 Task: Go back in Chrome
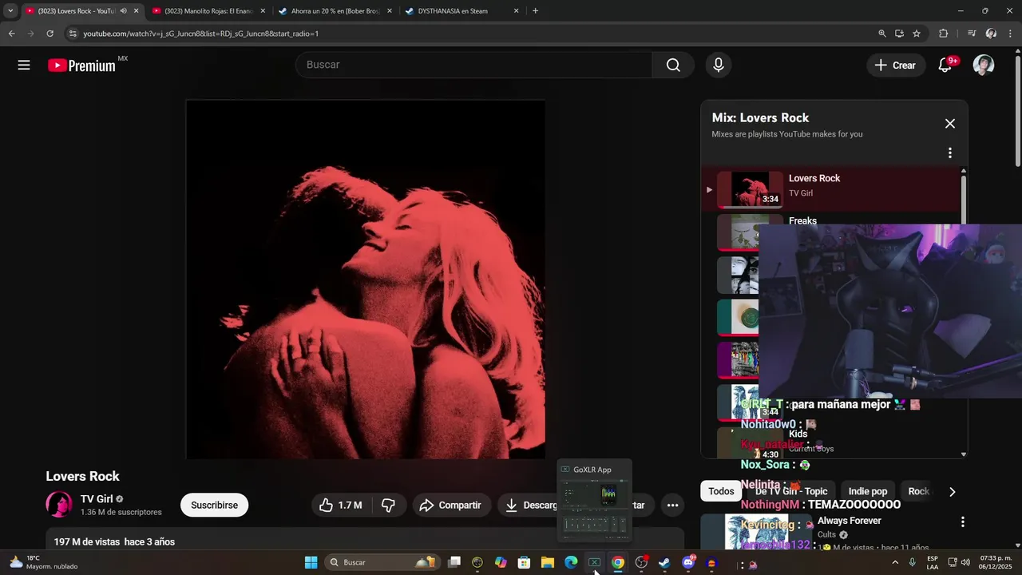coord(11,34)
